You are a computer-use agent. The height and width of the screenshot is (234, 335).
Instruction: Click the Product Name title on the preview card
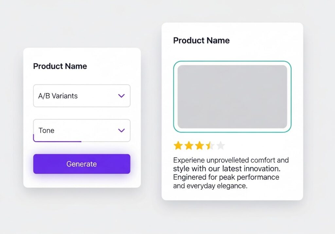(x=201, y=40)
